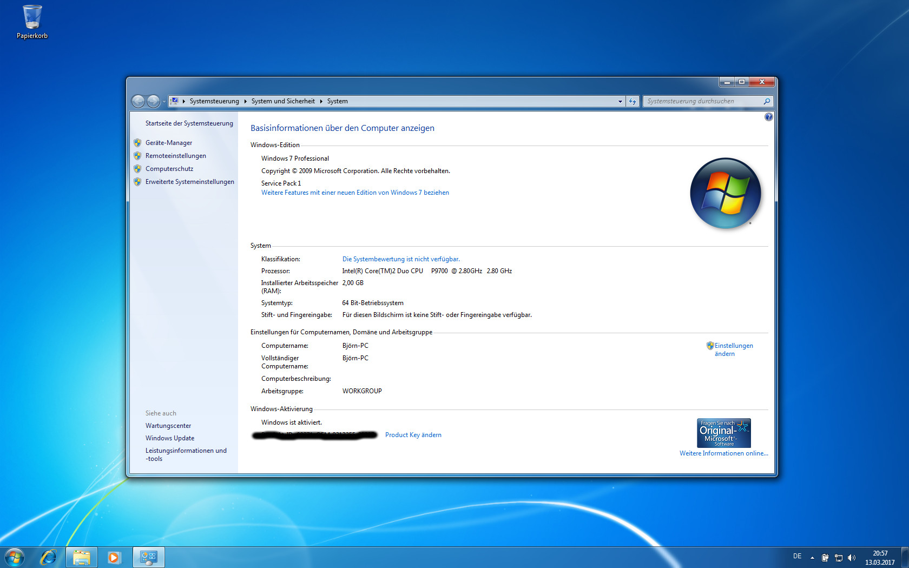Open Erweiterte Systemeinstellungen link
The height and width of the screenshot is (568, 909).
189,182
